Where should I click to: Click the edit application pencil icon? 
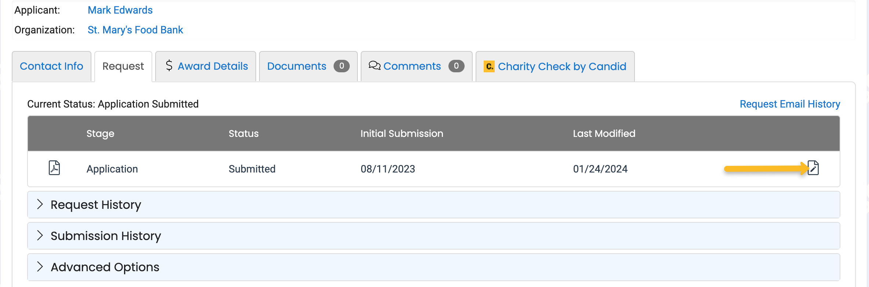point(813,168)
